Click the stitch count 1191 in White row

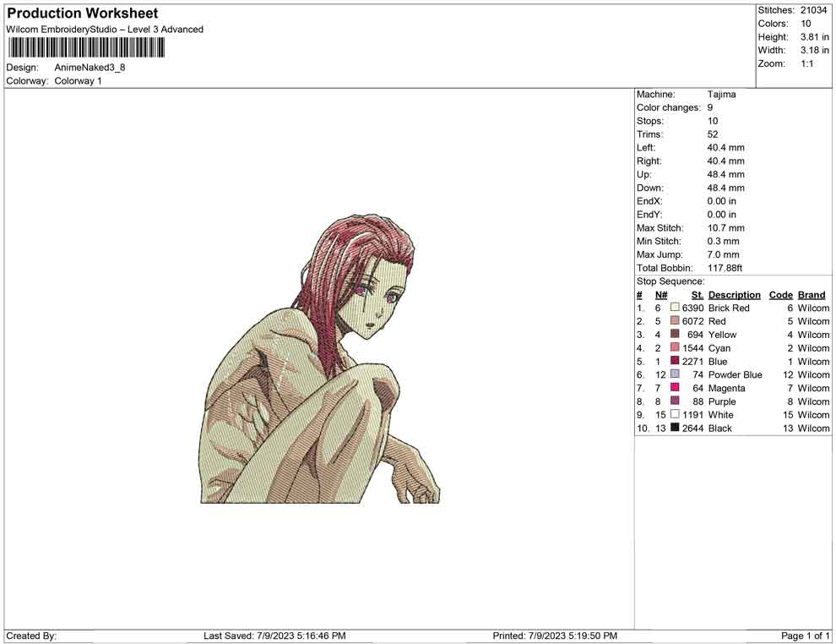(x=693, y=415)
